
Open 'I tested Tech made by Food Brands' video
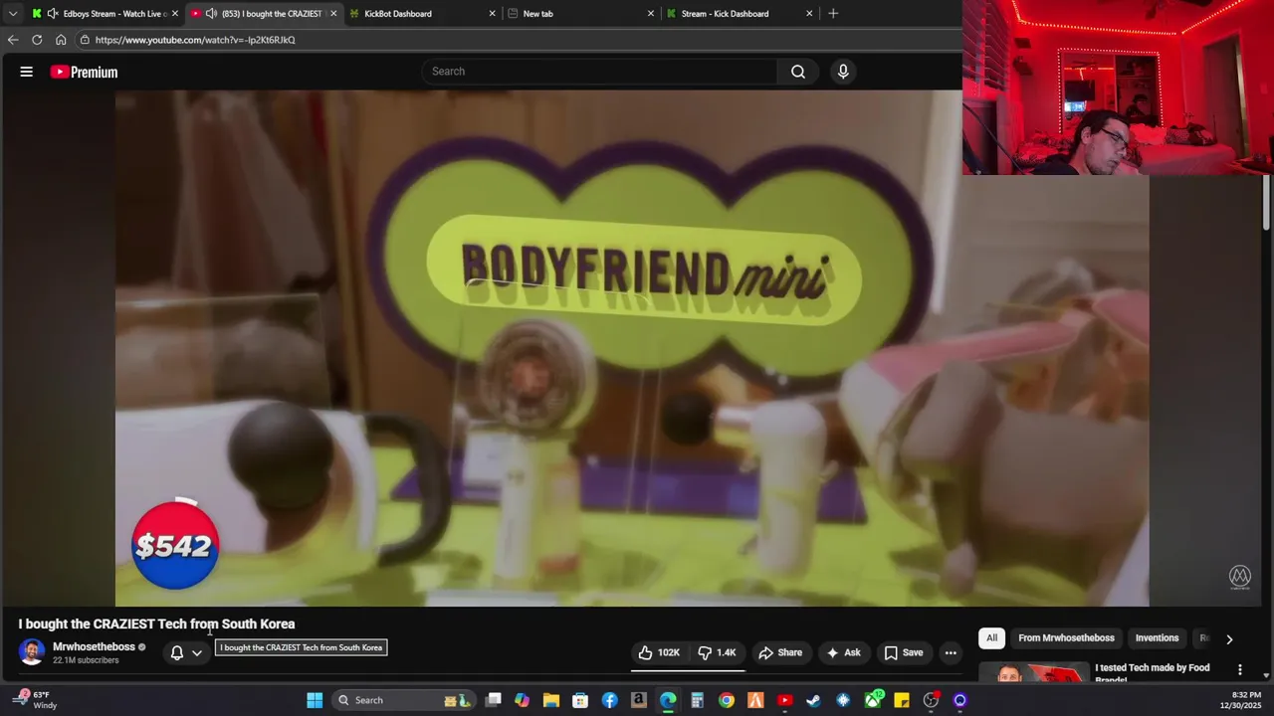(1153, 673)
